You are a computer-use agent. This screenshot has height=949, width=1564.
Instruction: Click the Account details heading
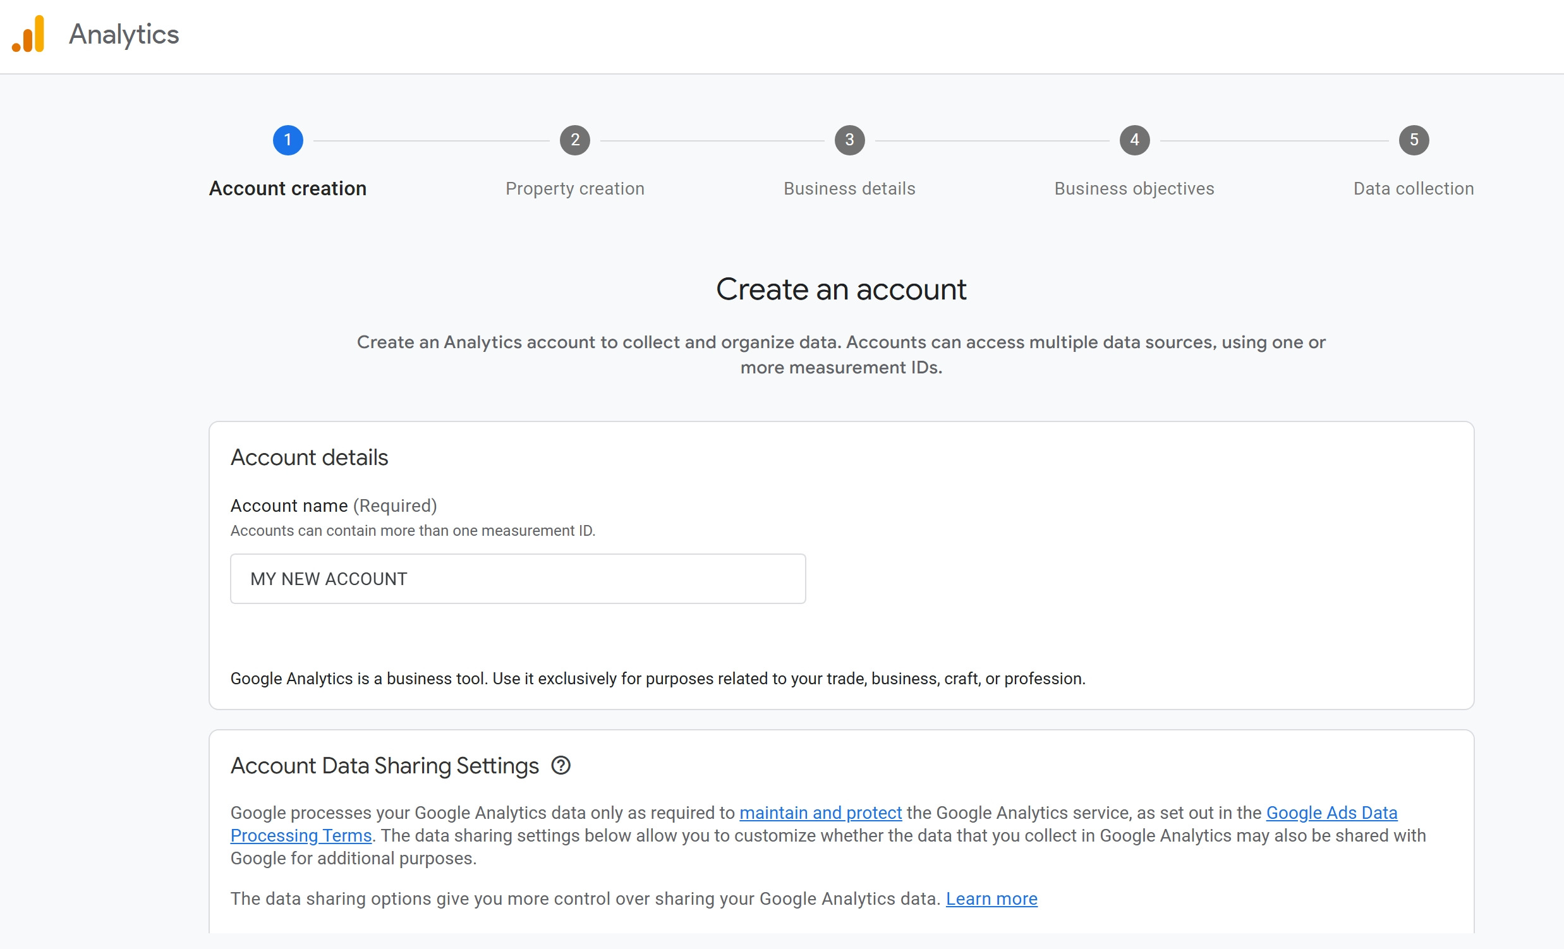pos(309,457)
